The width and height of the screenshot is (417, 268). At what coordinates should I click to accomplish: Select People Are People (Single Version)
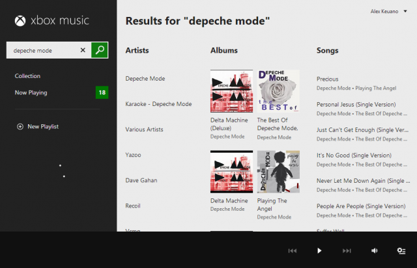tap(361, 206)
